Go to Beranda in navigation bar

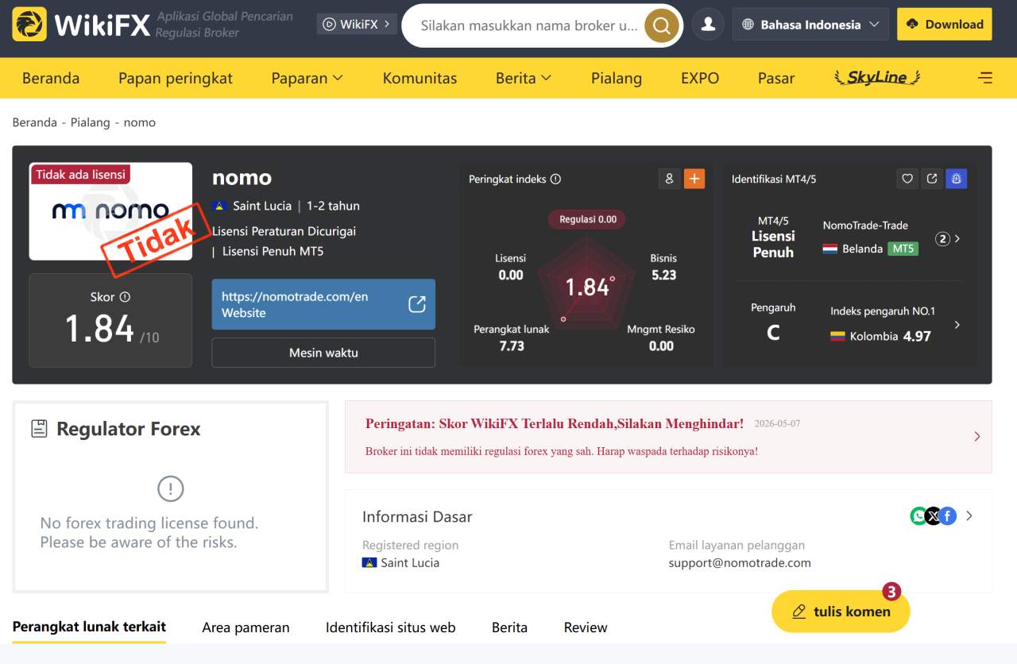coord(51,78)
